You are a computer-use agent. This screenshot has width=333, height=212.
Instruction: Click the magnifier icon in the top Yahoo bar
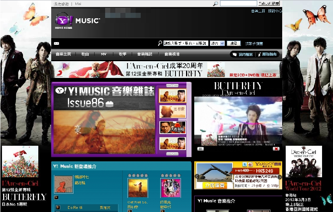[x=215, y=4]
